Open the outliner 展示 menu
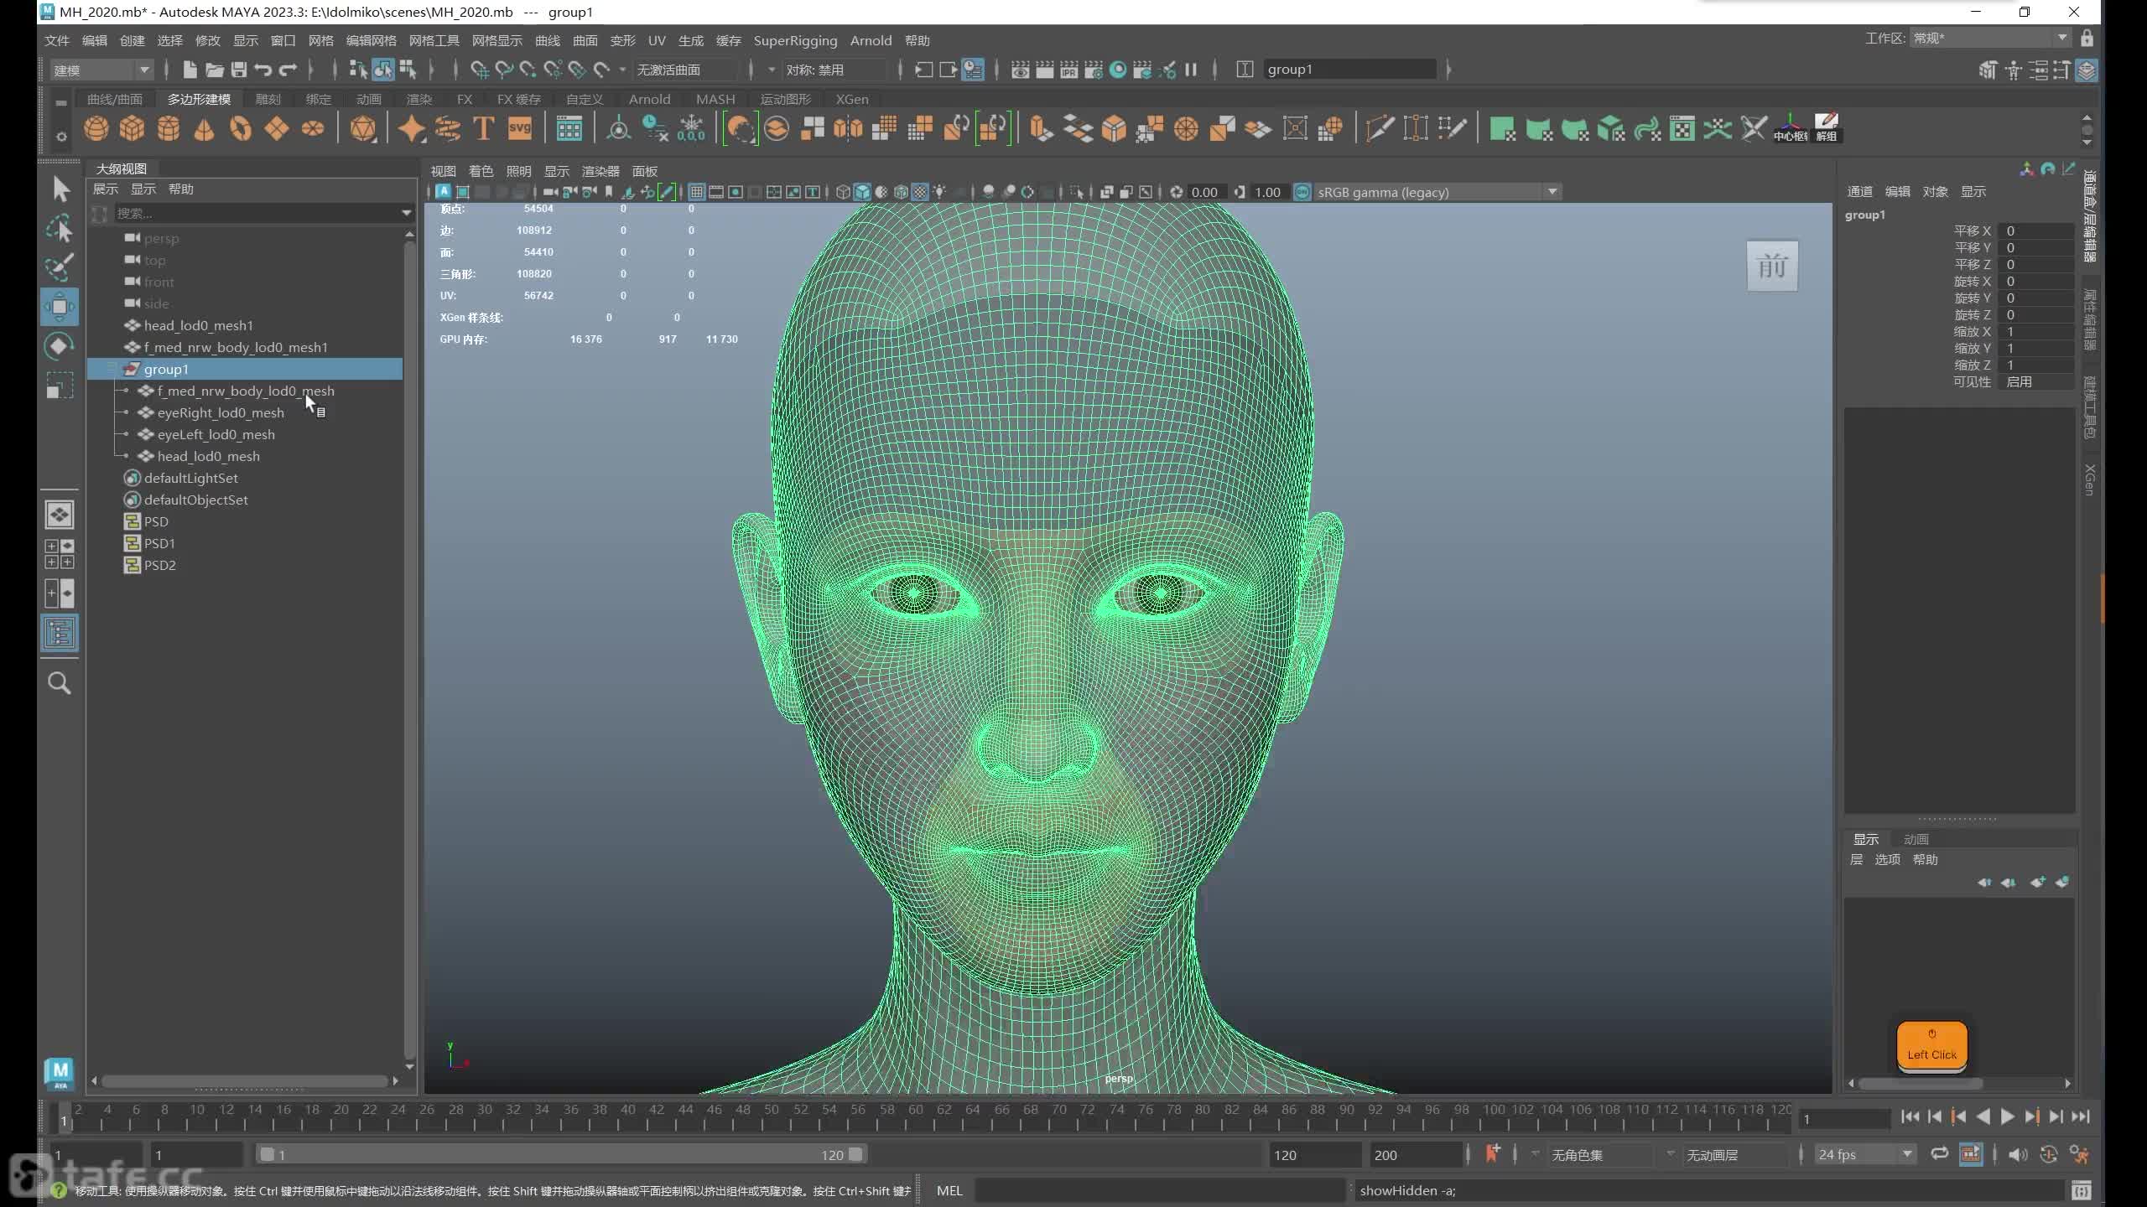 point(106,189)
